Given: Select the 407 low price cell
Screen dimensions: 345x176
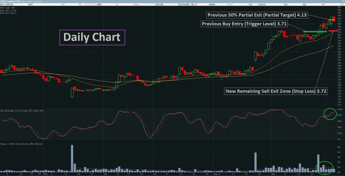Looking at the screenshot, I should coord(322,4).
